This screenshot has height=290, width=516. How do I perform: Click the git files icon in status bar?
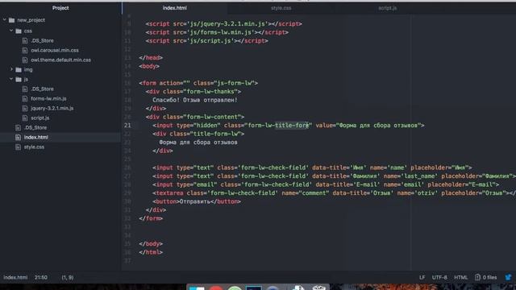click(x=477, y=277)
